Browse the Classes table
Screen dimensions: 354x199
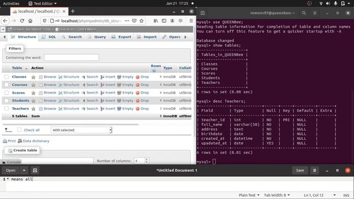[x=48, y=77]
